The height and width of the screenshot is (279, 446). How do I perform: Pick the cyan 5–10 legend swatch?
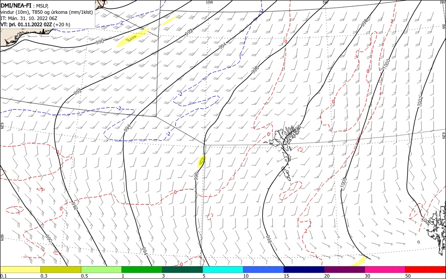223,270
